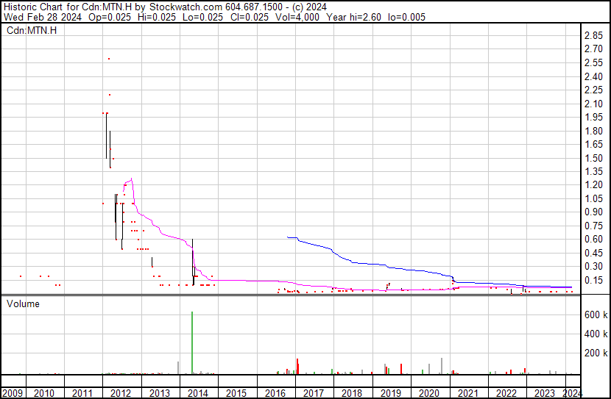Click the 1.95 price axis label

593,117
